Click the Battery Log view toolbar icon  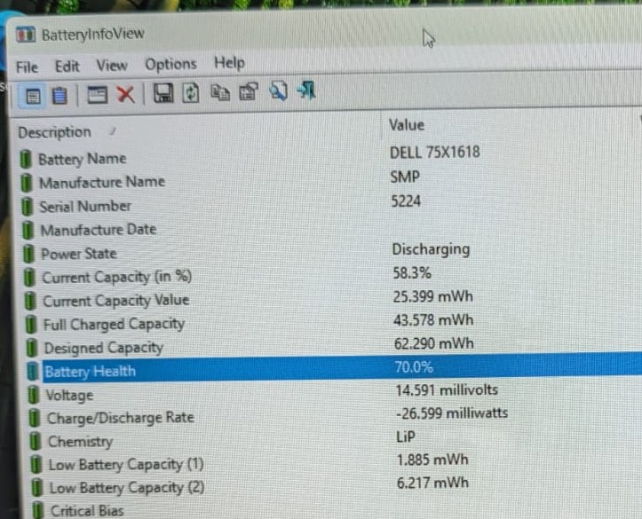click(59, 96)
